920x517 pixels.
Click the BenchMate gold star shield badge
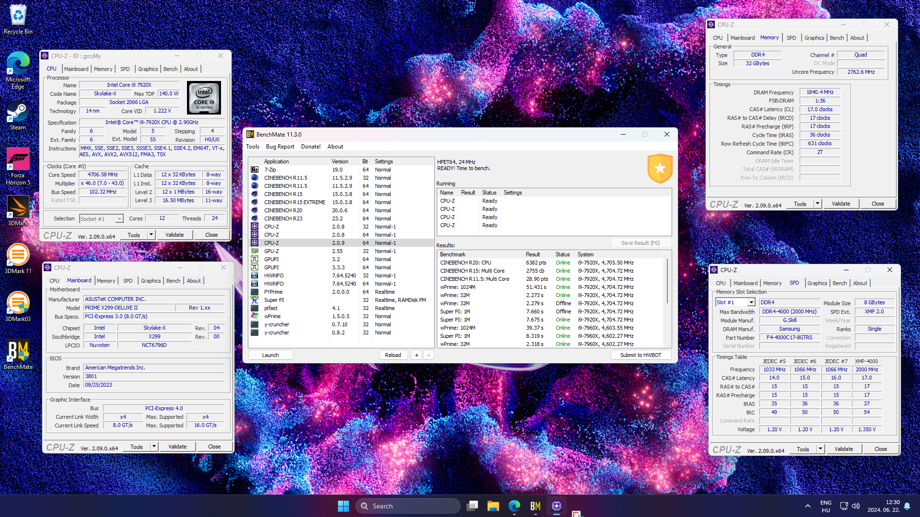coord(660,169)
